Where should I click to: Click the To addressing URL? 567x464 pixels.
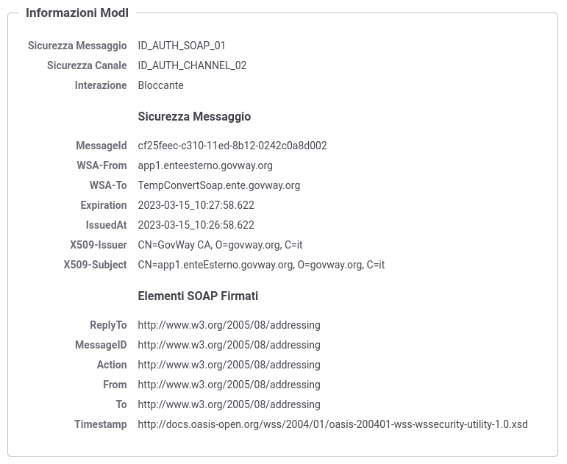pos(229,404)
